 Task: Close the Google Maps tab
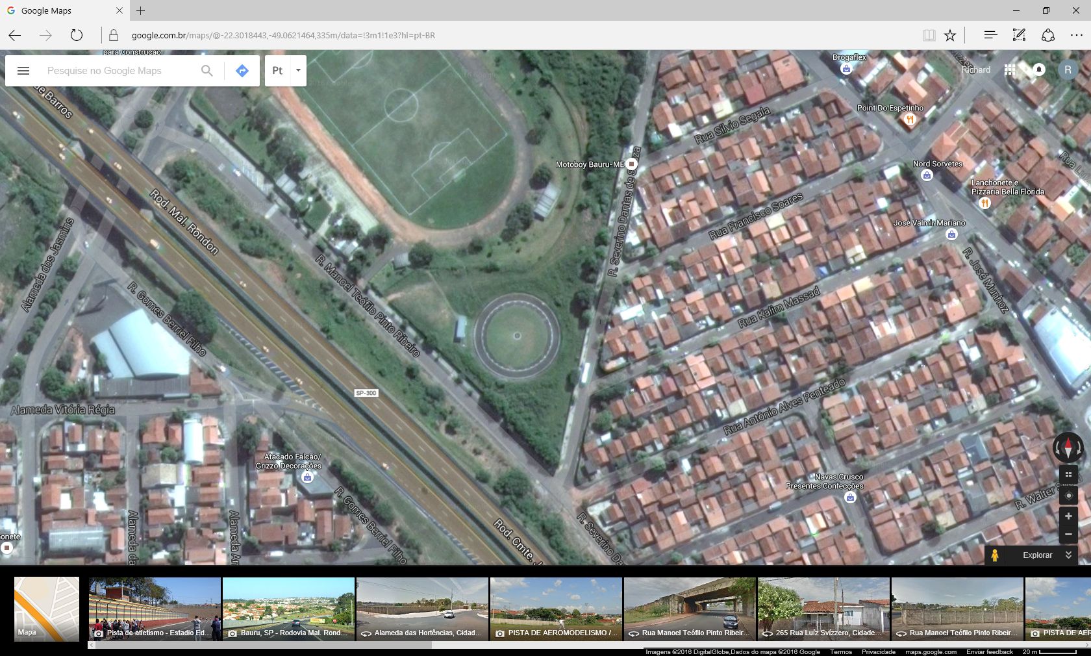point(119,10)
